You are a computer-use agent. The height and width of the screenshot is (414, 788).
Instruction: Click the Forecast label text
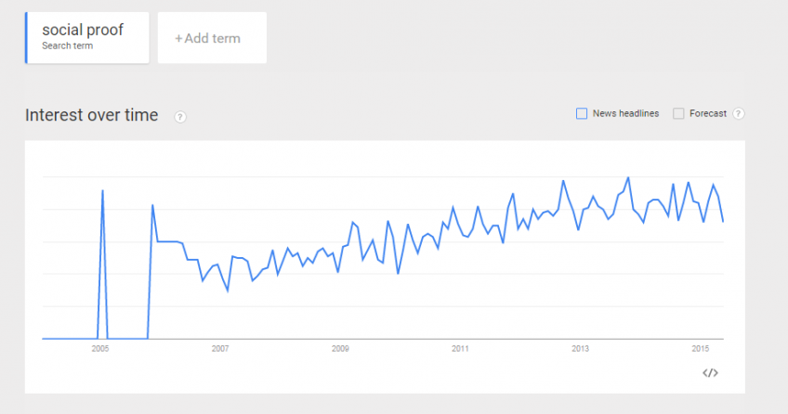(x=708, y=113)
